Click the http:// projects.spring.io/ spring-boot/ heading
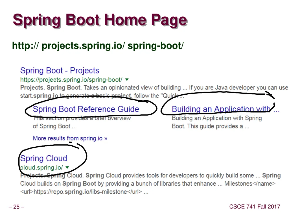Screen dimensions: 289x217 pyautogui.click(x=98, y=46)
